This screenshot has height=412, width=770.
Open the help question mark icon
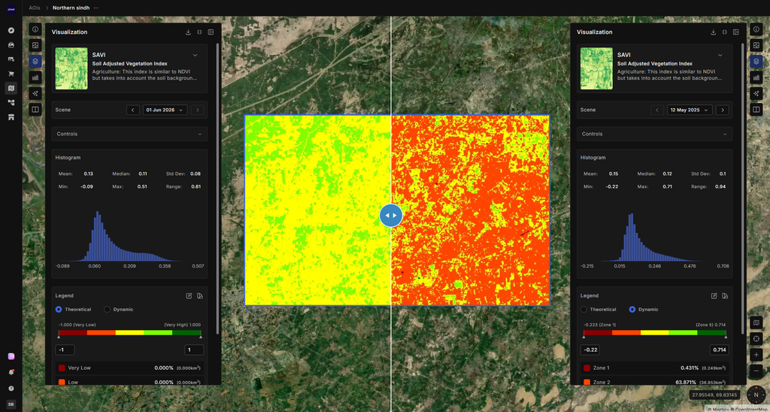point(11,389)
